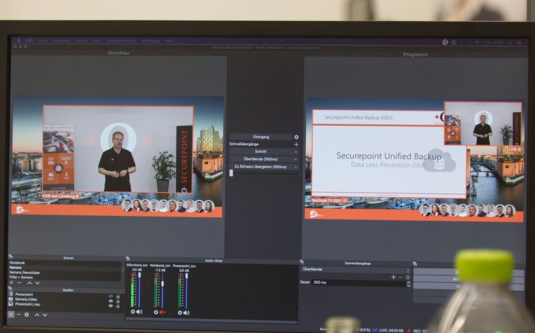Screen dimensions: 535x333
Task: Pop out the Audio-Mixer dock panel icon
Action: [128, 259]
